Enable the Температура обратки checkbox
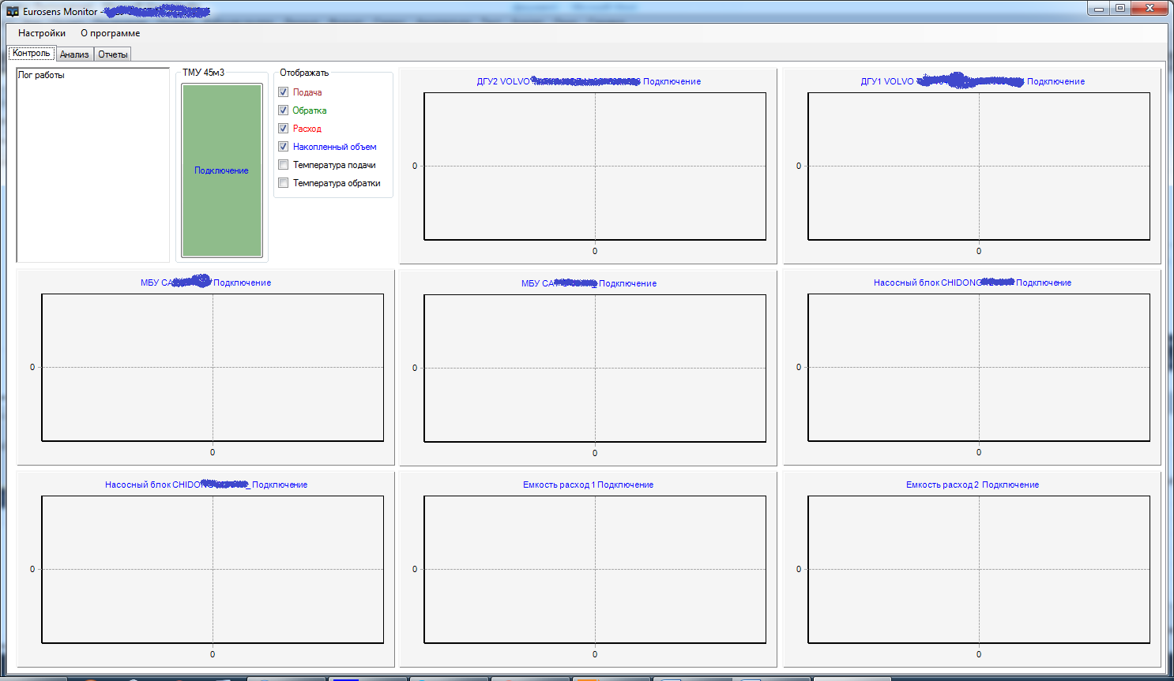The image size is (1174, 681). coord(283,182)
